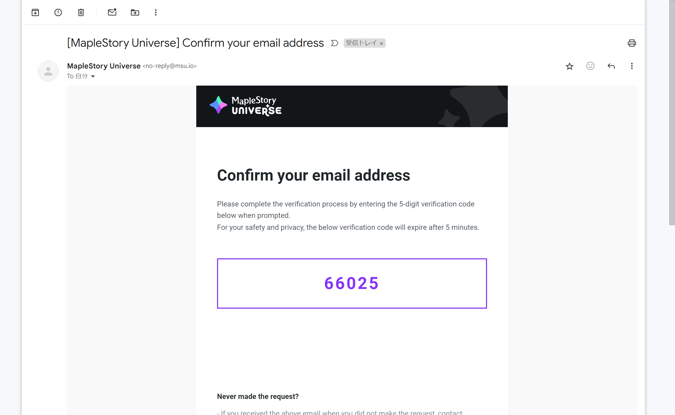Click the 受信トレイ inbox label tag
The height and width of the screenshot is (415, 675).
point(363,43)
